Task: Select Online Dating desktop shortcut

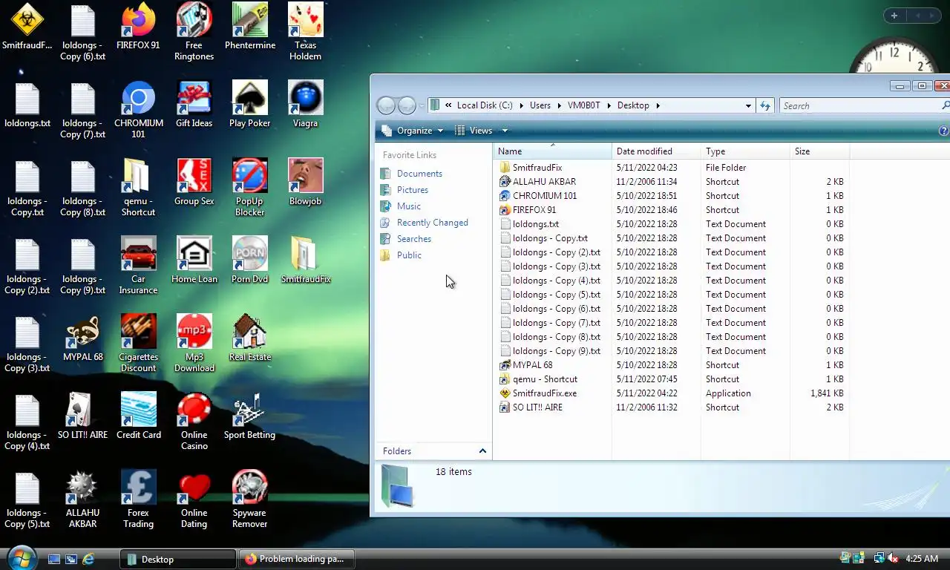Action: tap(194, 499)
